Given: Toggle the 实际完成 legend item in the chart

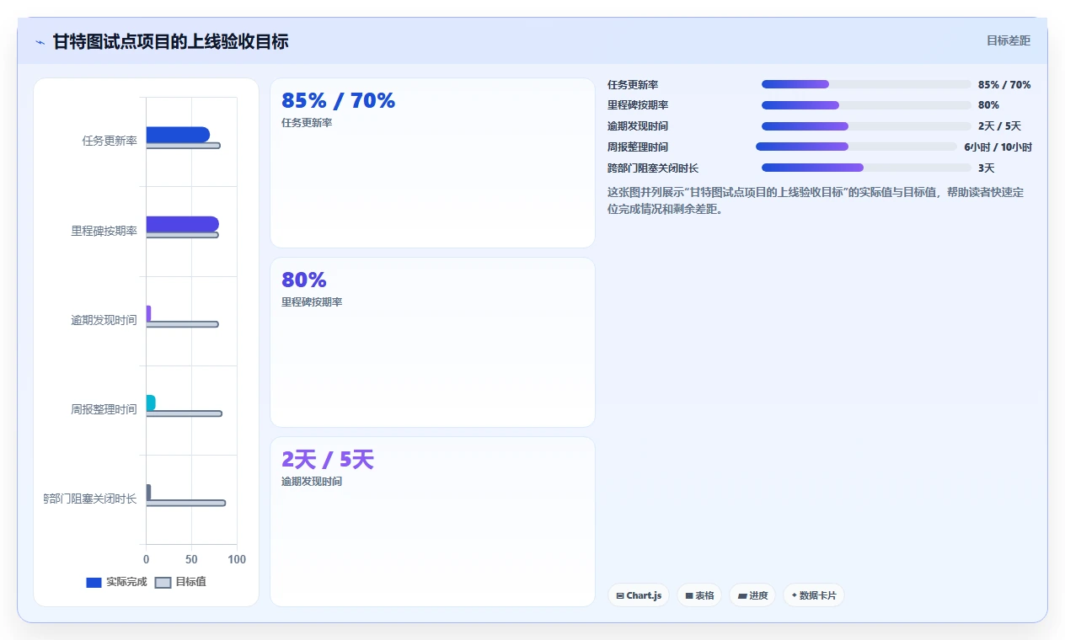Looking at the screenshot, I should click(116, 582).
